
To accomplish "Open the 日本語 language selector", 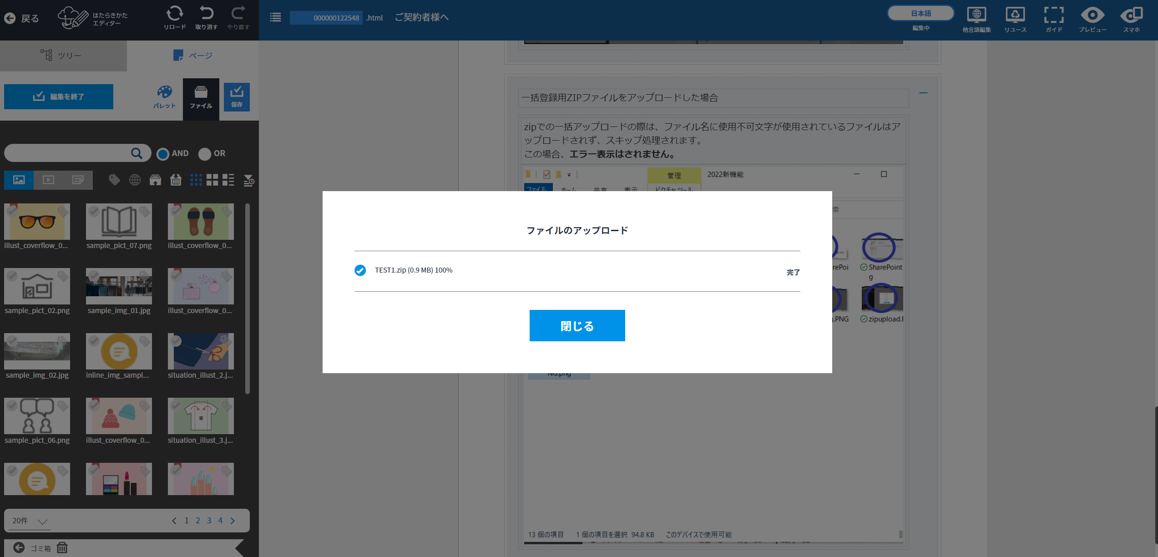I will coord(920,13).
